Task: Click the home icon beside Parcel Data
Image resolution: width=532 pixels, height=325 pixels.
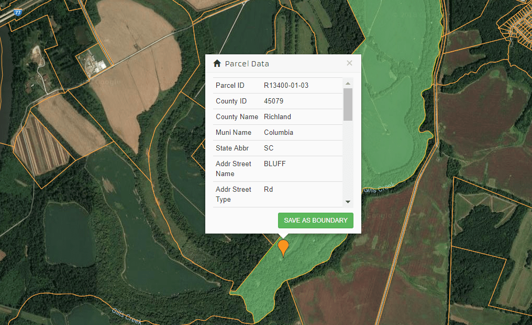Action: click(x=217, y=63)
